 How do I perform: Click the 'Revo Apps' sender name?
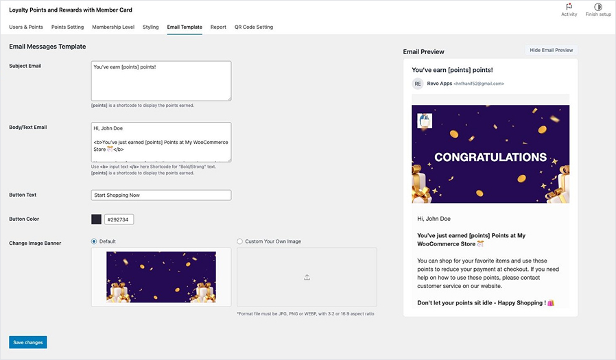[439, 83]
